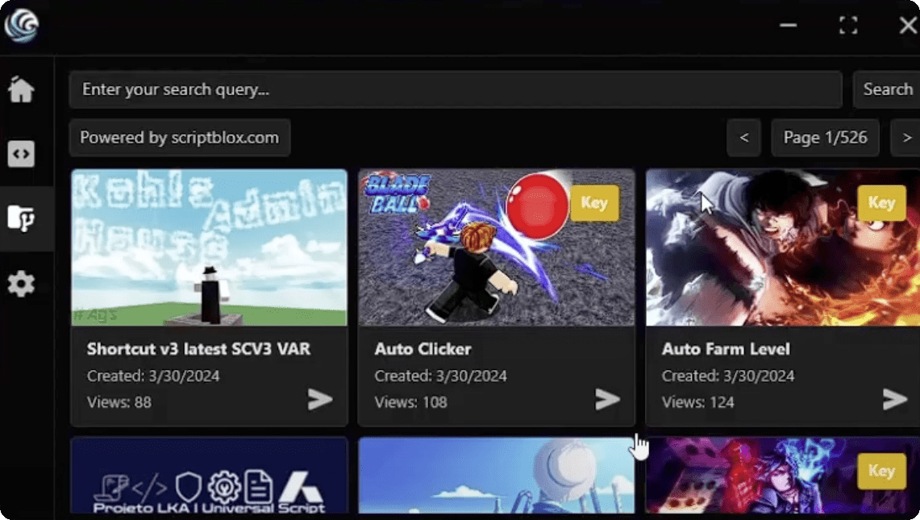Image resolution: width=920 pixels, height=520 pixels.
Task: Click the Views: 108 text
Action: pyautogui.click(x=410, y=402)
